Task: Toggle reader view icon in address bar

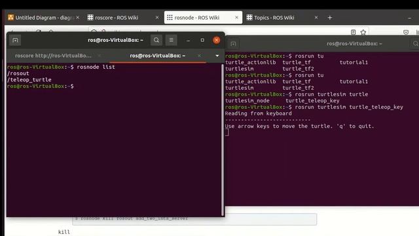Action: (x=354, y=32)
